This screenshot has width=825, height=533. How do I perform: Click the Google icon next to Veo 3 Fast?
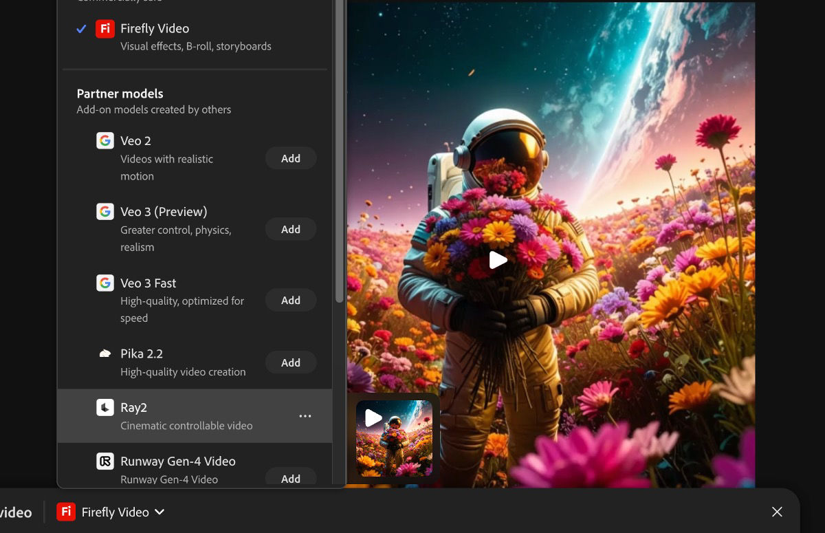(x=105, y=283)
